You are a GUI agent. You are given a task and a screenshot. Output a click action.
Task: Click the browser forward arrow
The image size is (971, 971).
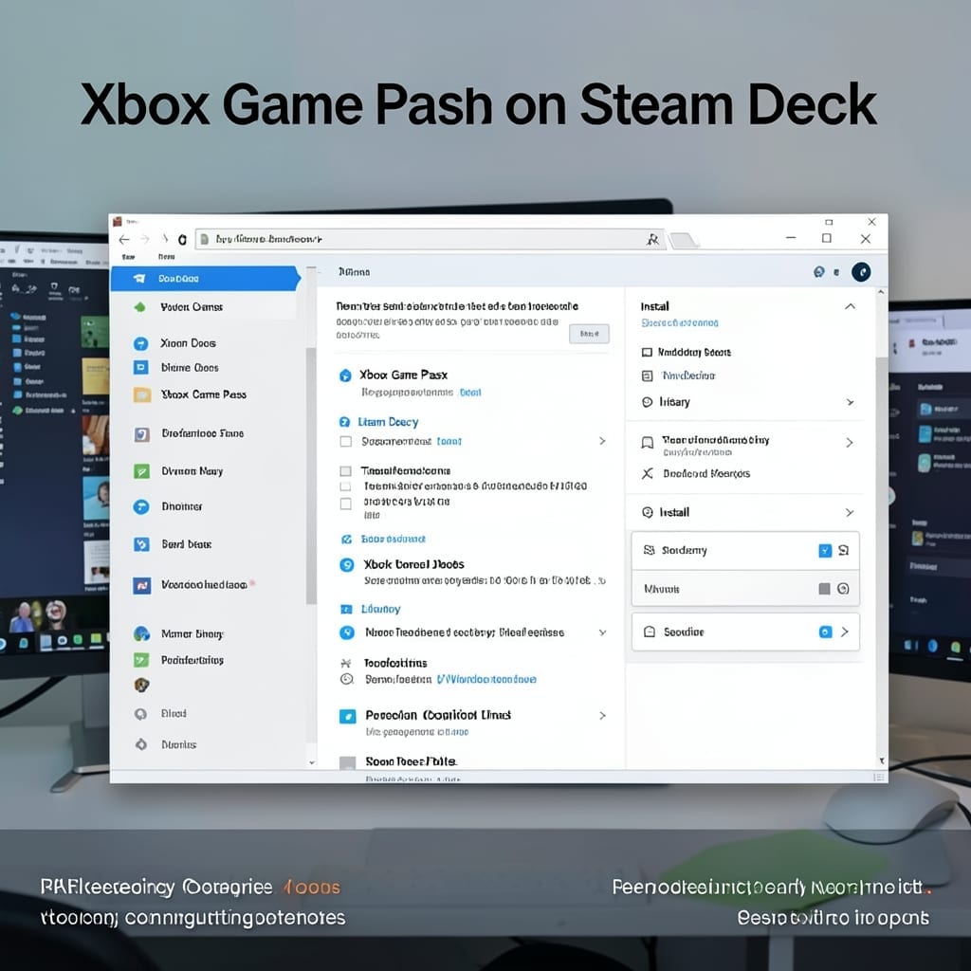(x=145, y=240)
